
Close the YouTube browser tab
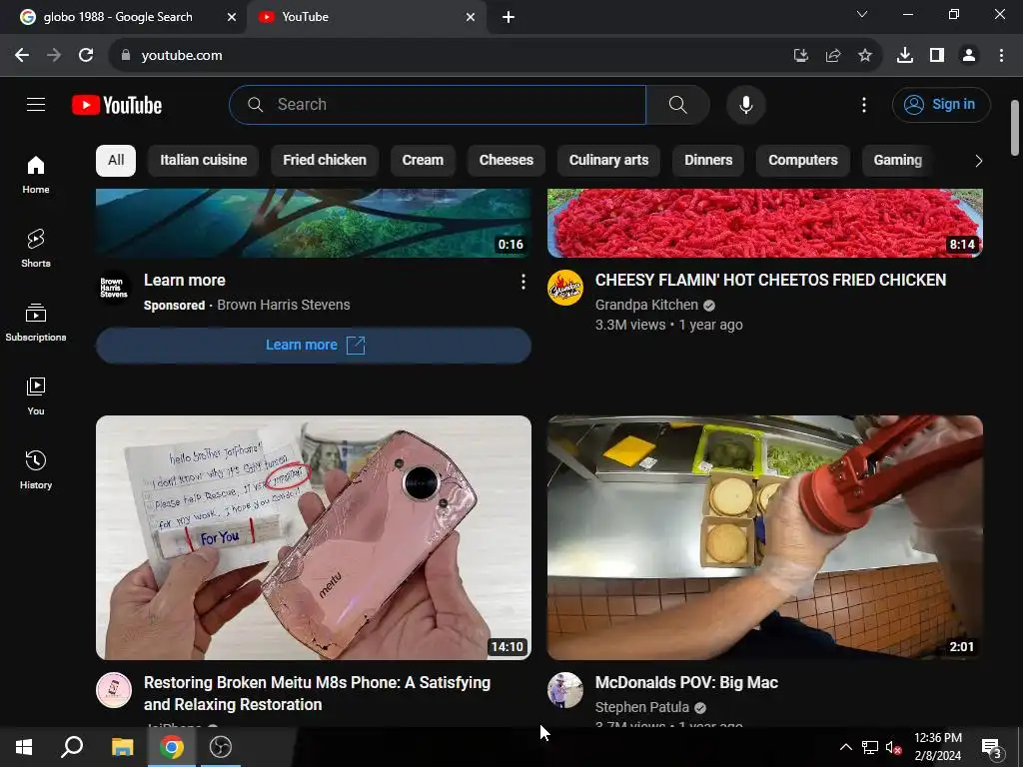[471, 18]
